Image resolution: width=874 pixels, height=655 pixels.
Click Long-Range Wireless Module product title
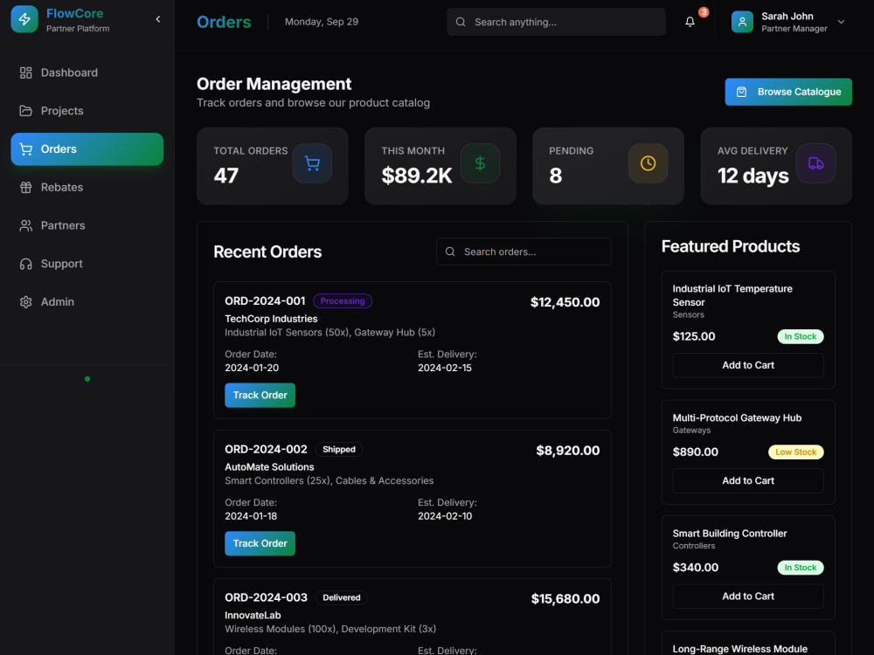point(739,649)
